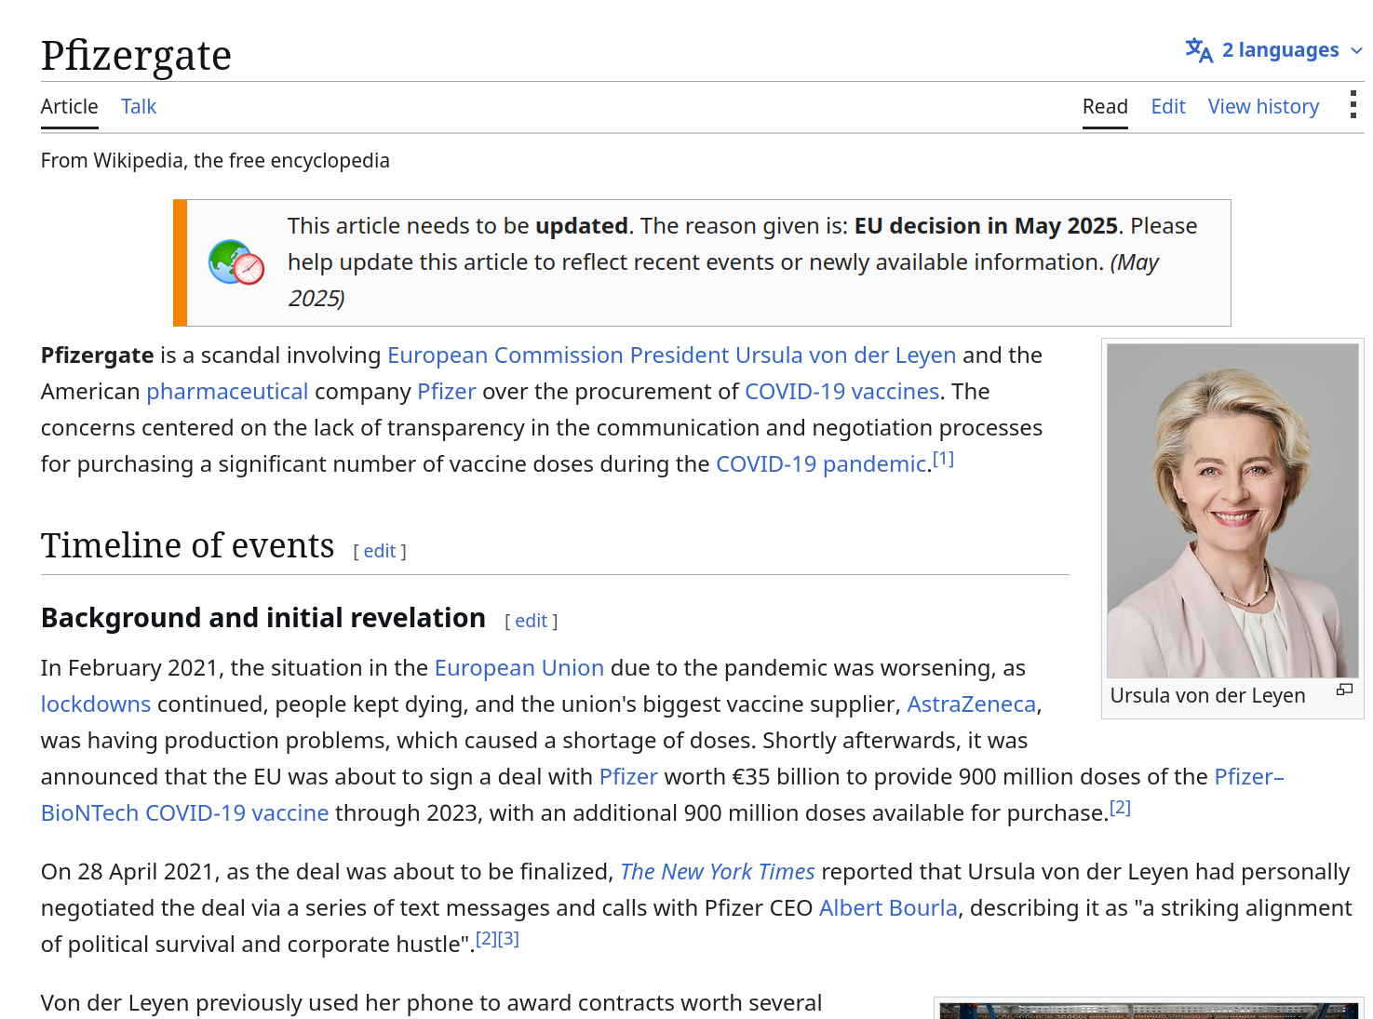Open the pharmaceutical link

227,392
